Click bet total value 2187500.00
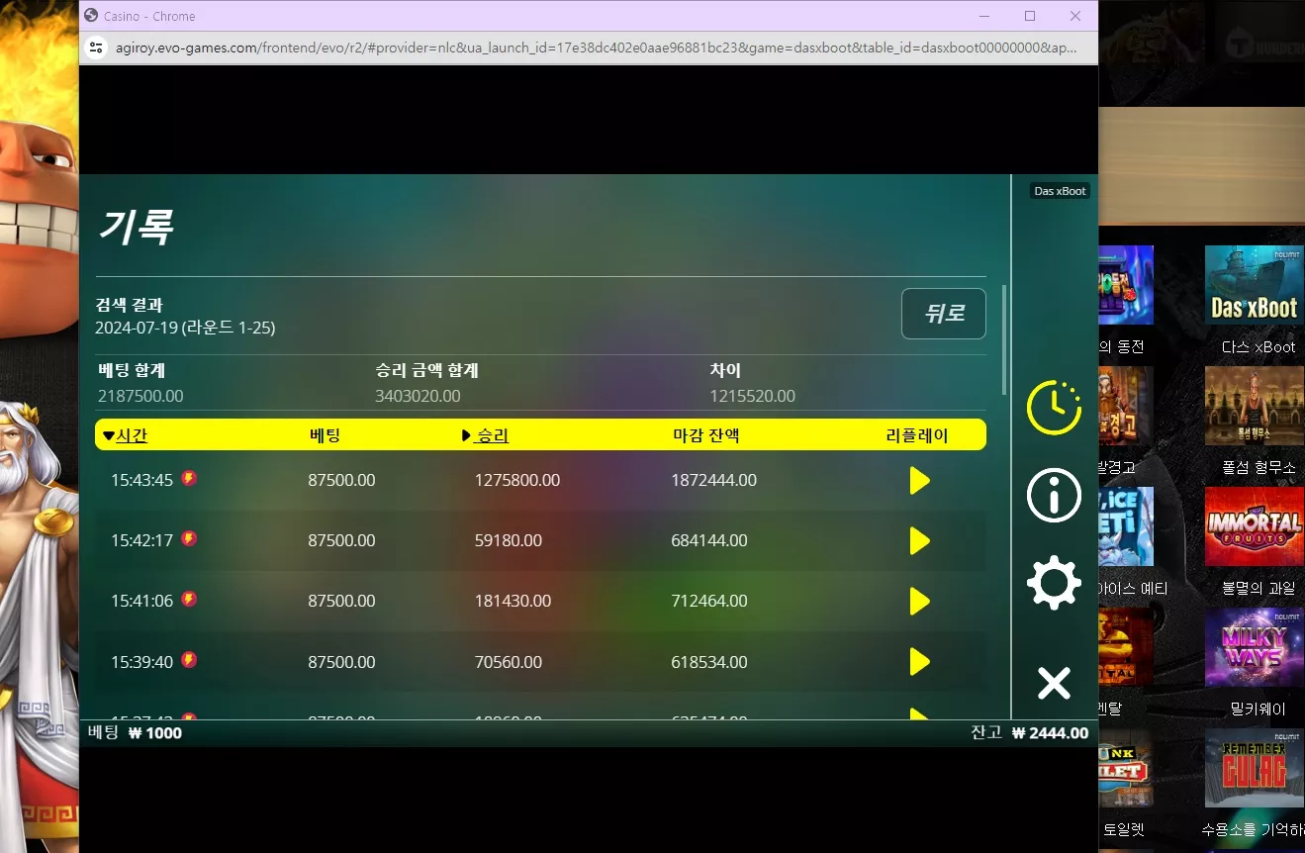 (x=140, y=397)
